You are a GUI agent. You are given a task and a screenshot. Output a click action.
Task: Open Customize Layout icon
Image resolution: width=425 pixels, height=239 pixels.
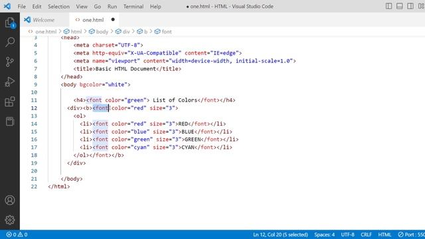coord(421,6)
